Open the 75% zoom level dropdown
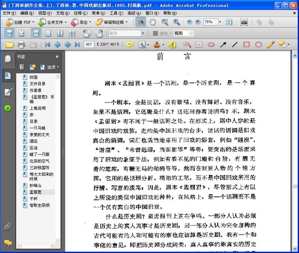Viewport: 299px width, 253px height. [221, 22]
